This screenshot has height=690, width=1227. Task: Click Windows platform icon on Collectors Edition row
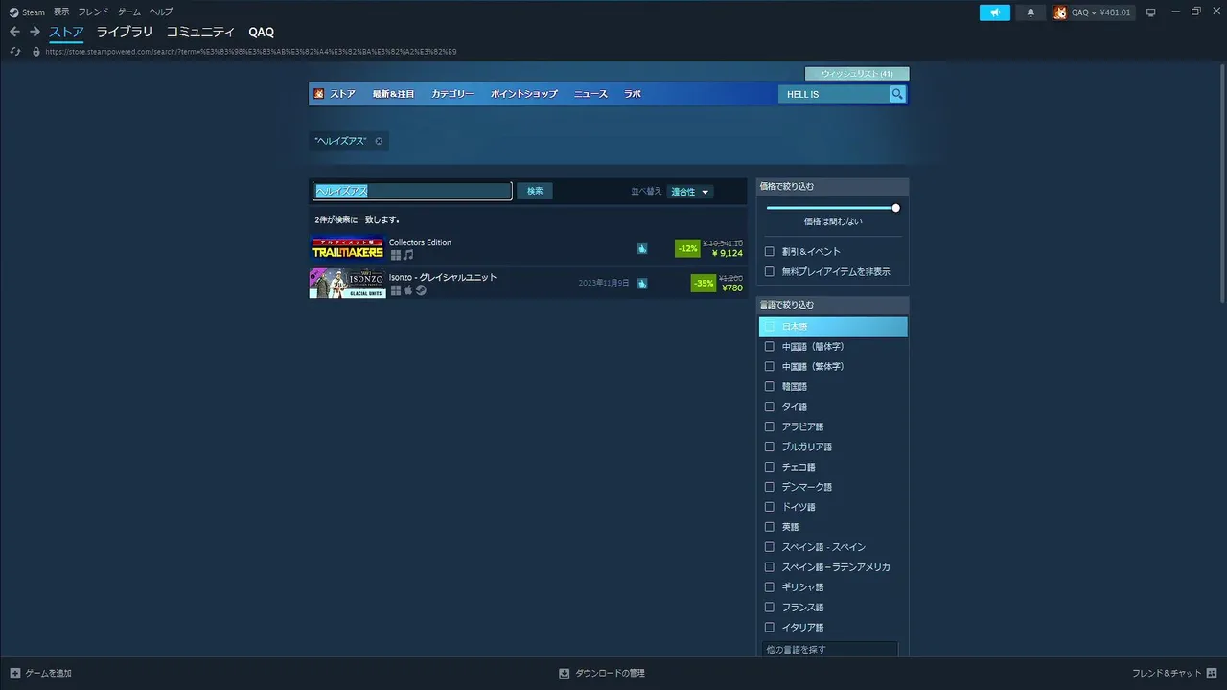[x=395, y=255]
